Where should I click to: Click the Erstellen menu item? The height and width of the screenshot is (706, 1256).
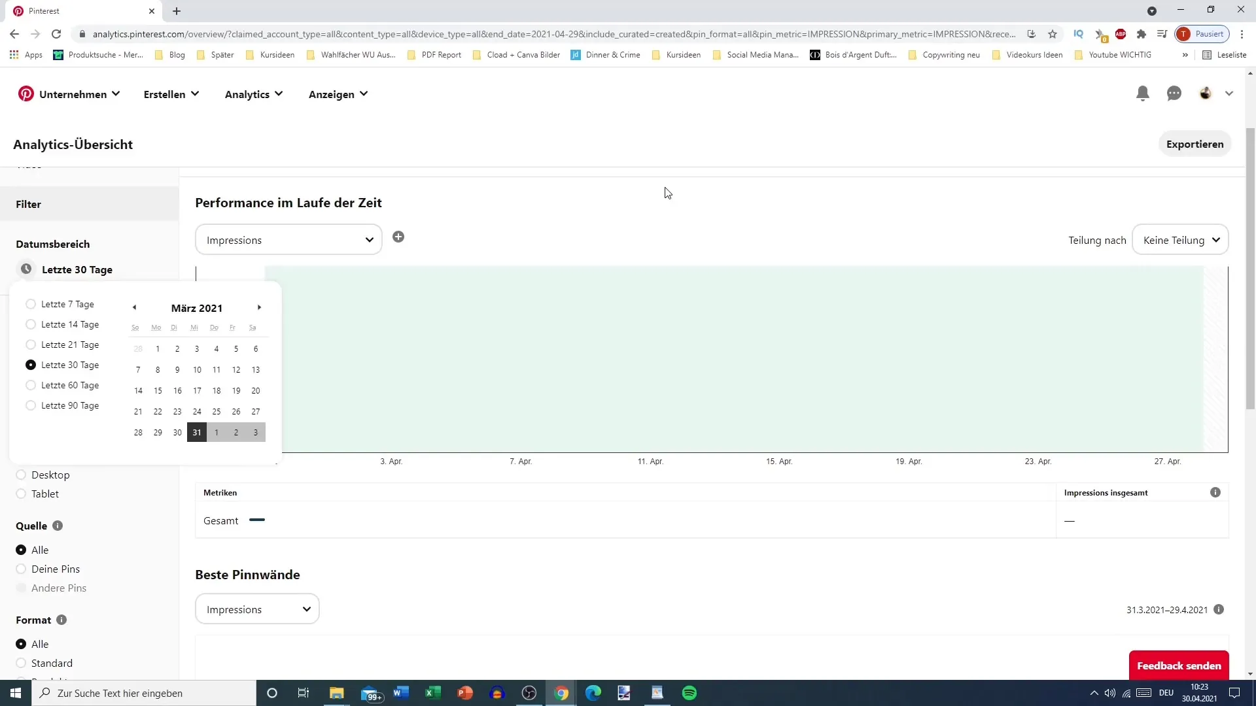point(171,93)
